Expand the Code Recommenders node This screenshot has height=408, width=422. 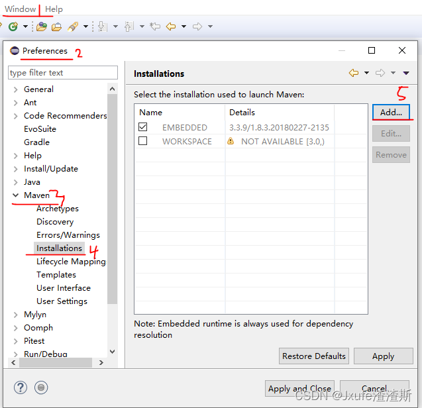16,116
